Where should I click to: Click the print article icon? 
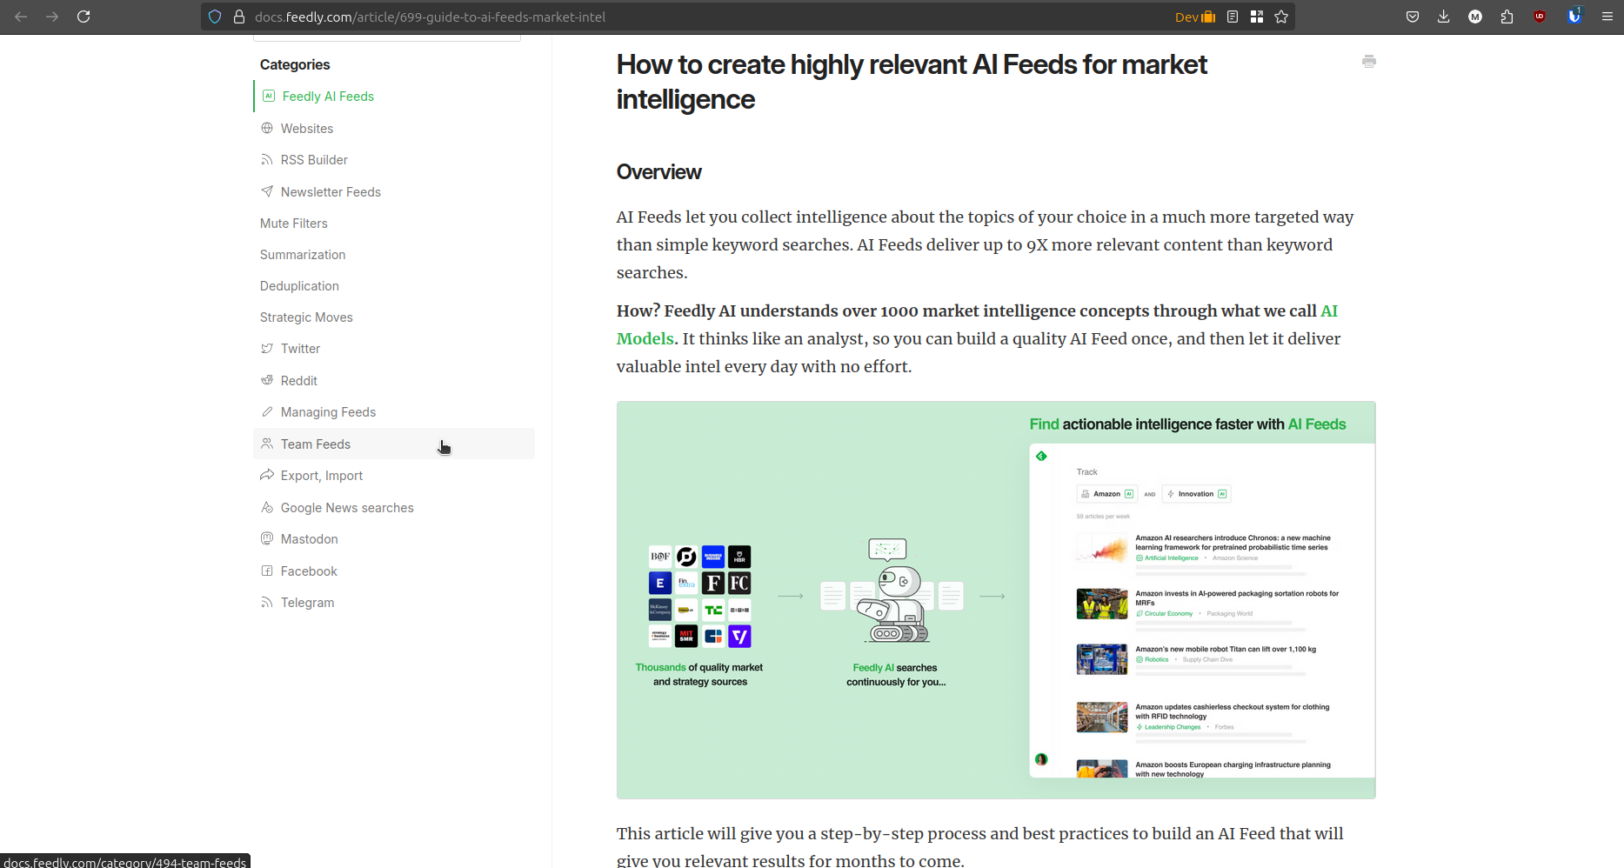[1369, 62]
